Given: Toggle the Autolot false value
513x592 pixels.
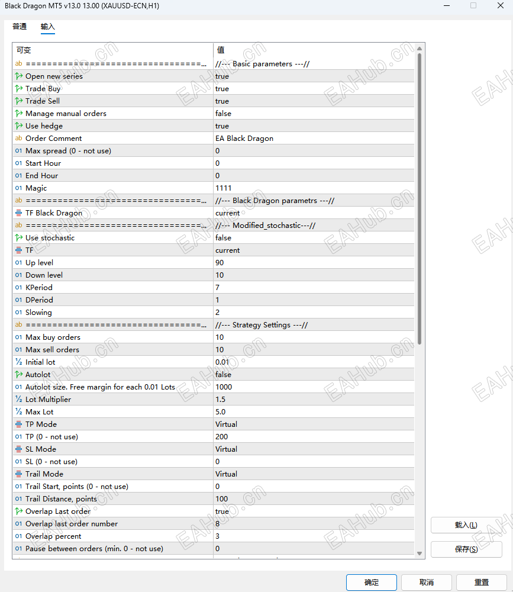Looking at the screenshot, I should 314,375.
